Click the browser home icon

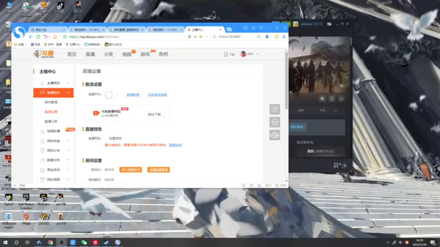[x=55, y=37]
